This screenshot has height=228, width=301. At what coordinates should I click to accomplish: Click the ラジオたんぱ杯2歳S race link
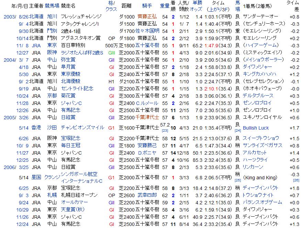[x=82, y=52]
